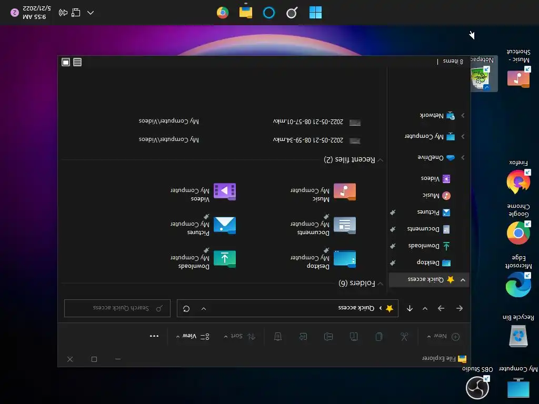
Task: Open the clock showing 9:55 AM
Action: click(x=37, y=13)
